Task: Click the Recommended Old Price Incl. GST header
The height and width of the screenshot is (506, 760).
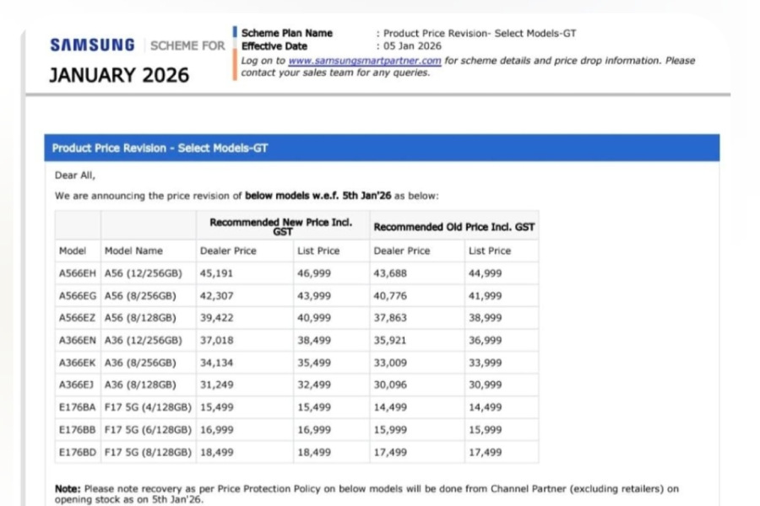Action: 453,227
